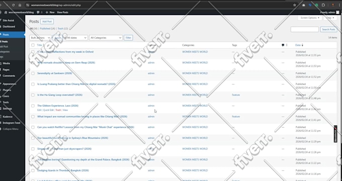Image resolution: width=342 pixels, height=181 pixels.
Task: Click the Search Posts button
Action: click(328, 30)
